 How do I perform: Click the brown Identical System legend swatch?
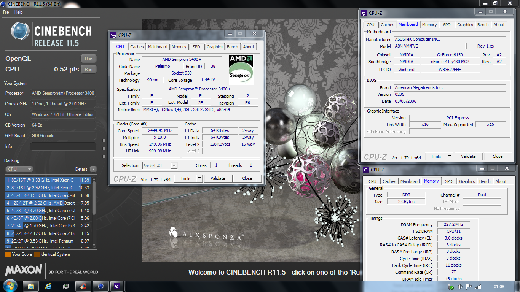click(37, 254)
